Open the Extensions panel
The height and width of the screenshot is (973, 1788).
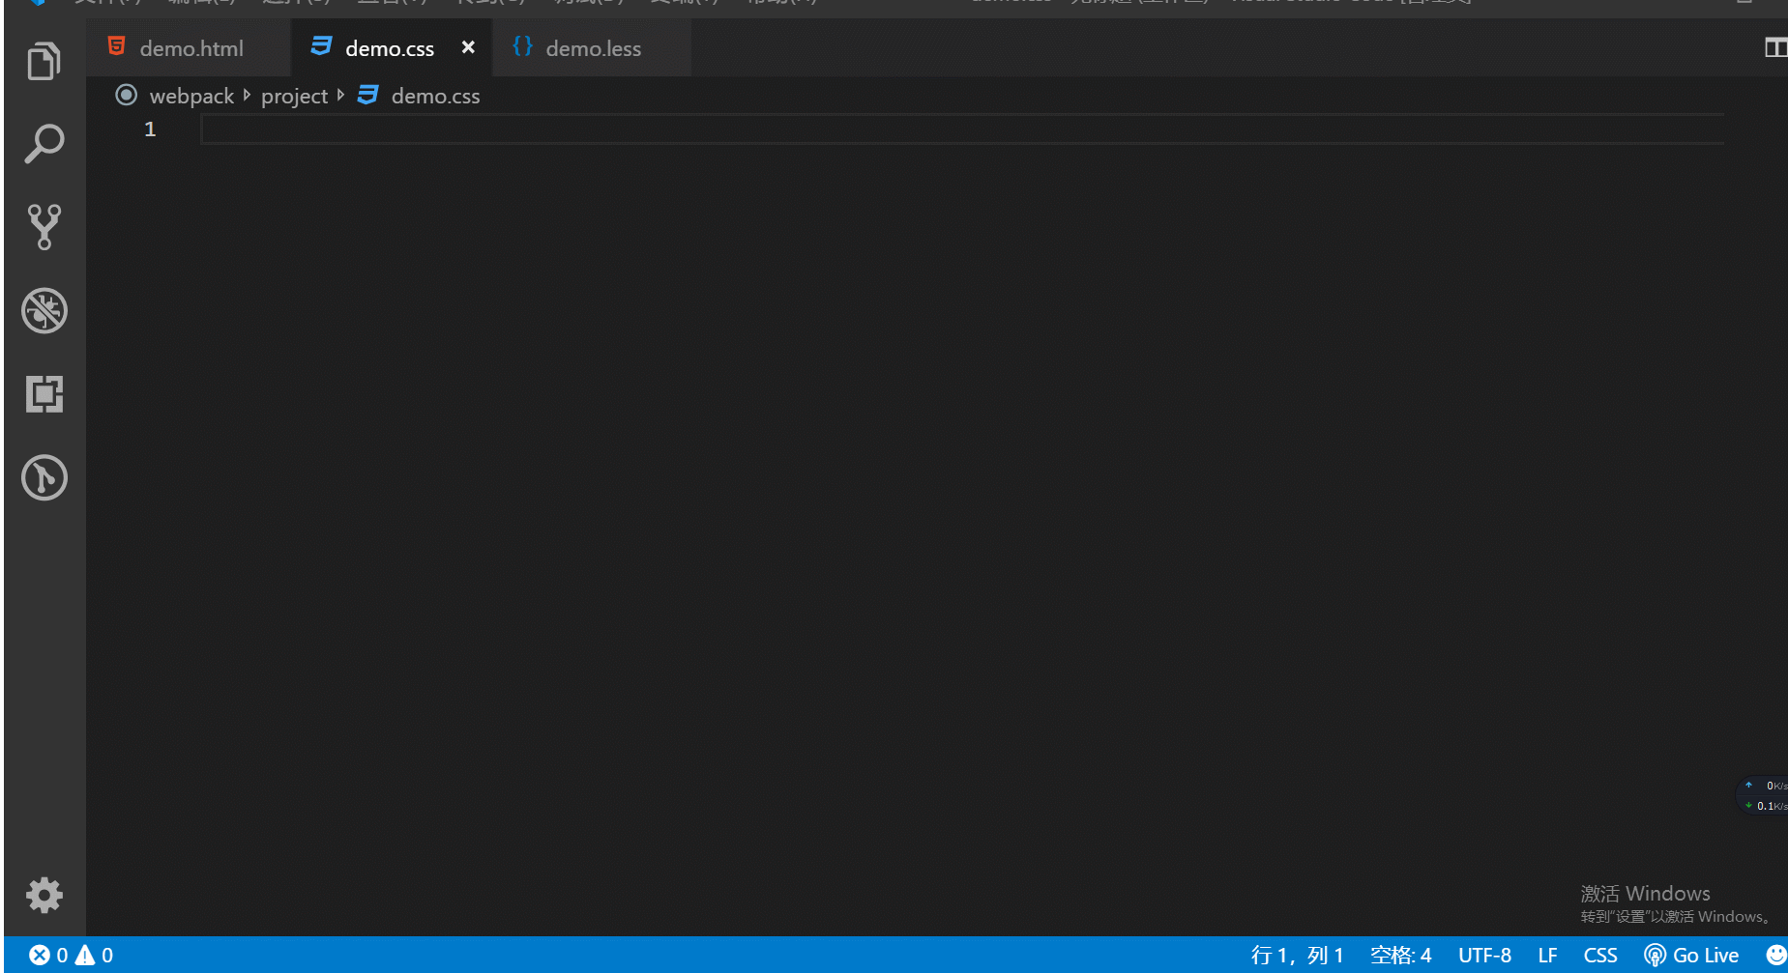coord(44,394)
